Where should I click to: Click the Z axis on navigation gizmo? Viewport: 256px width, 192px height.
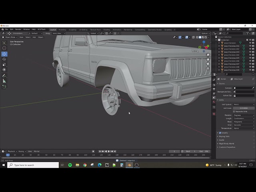(x=204, y=42)
